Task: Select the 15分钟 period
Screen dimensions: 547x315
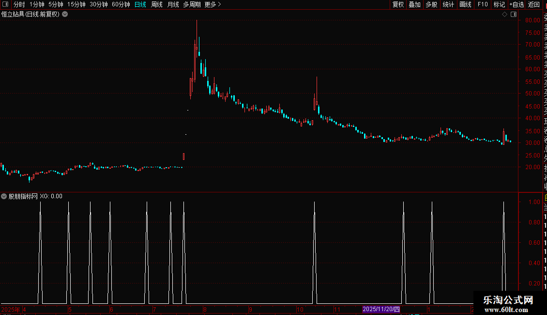Action: pos(76,4)
